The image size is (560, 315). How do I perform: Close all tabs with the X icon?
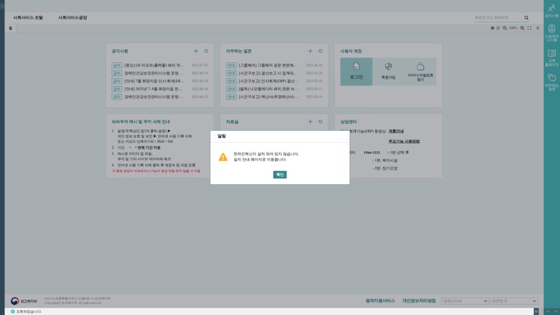click(x=538, y=28)
